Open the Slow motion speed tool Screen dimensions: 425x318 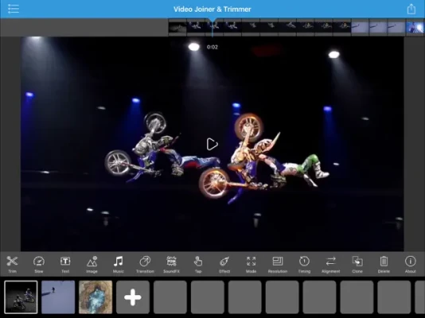pos(39,264)
